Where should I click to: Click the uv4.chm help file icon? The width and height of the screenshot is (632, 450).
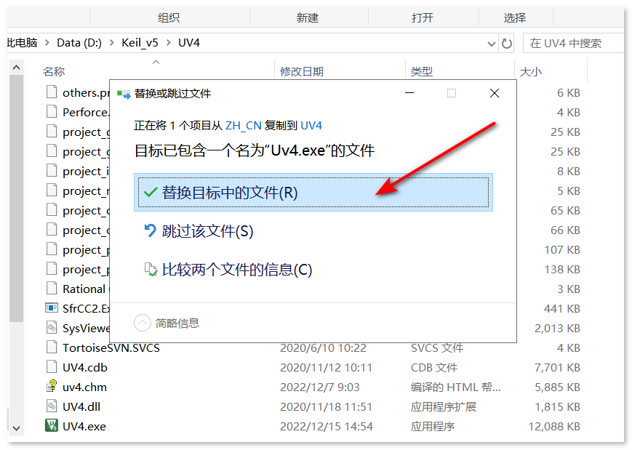[x=52, y=386]
